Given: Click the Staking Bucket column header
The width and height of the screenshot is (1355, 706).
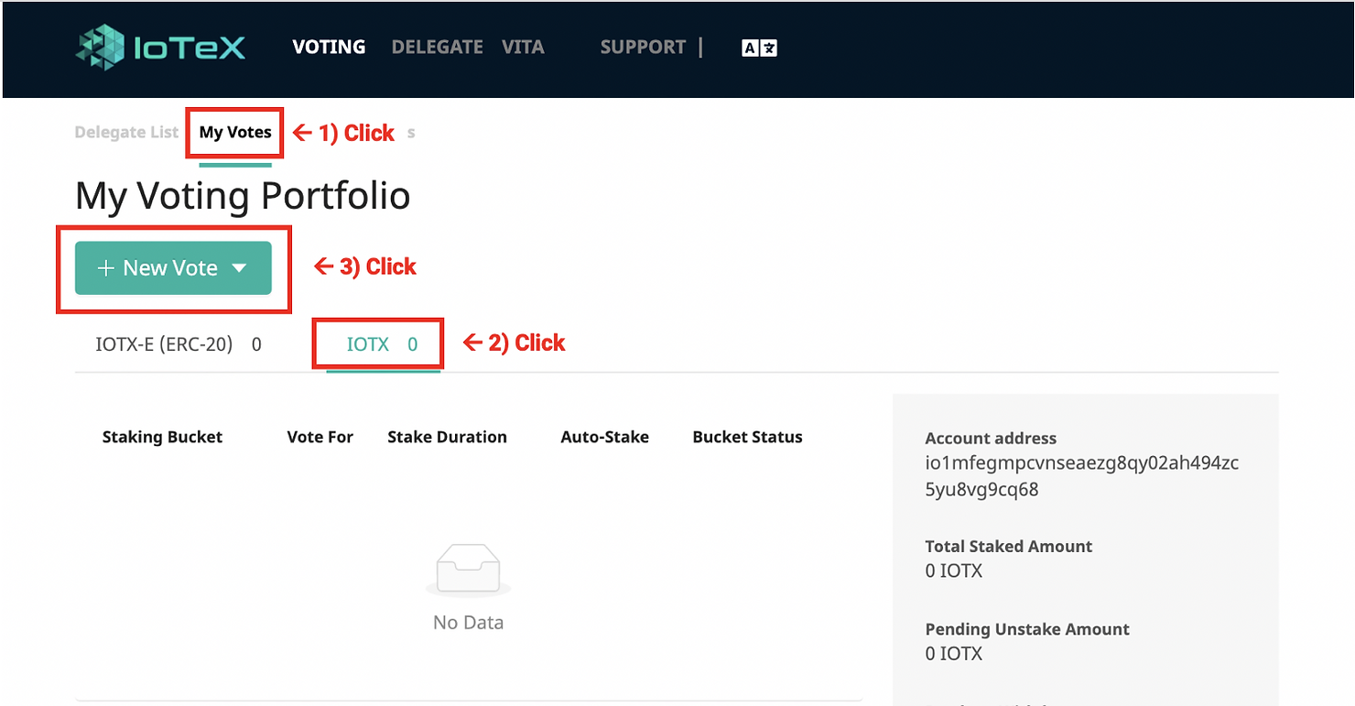Looking at the screenshot, I should click(162, 437).
